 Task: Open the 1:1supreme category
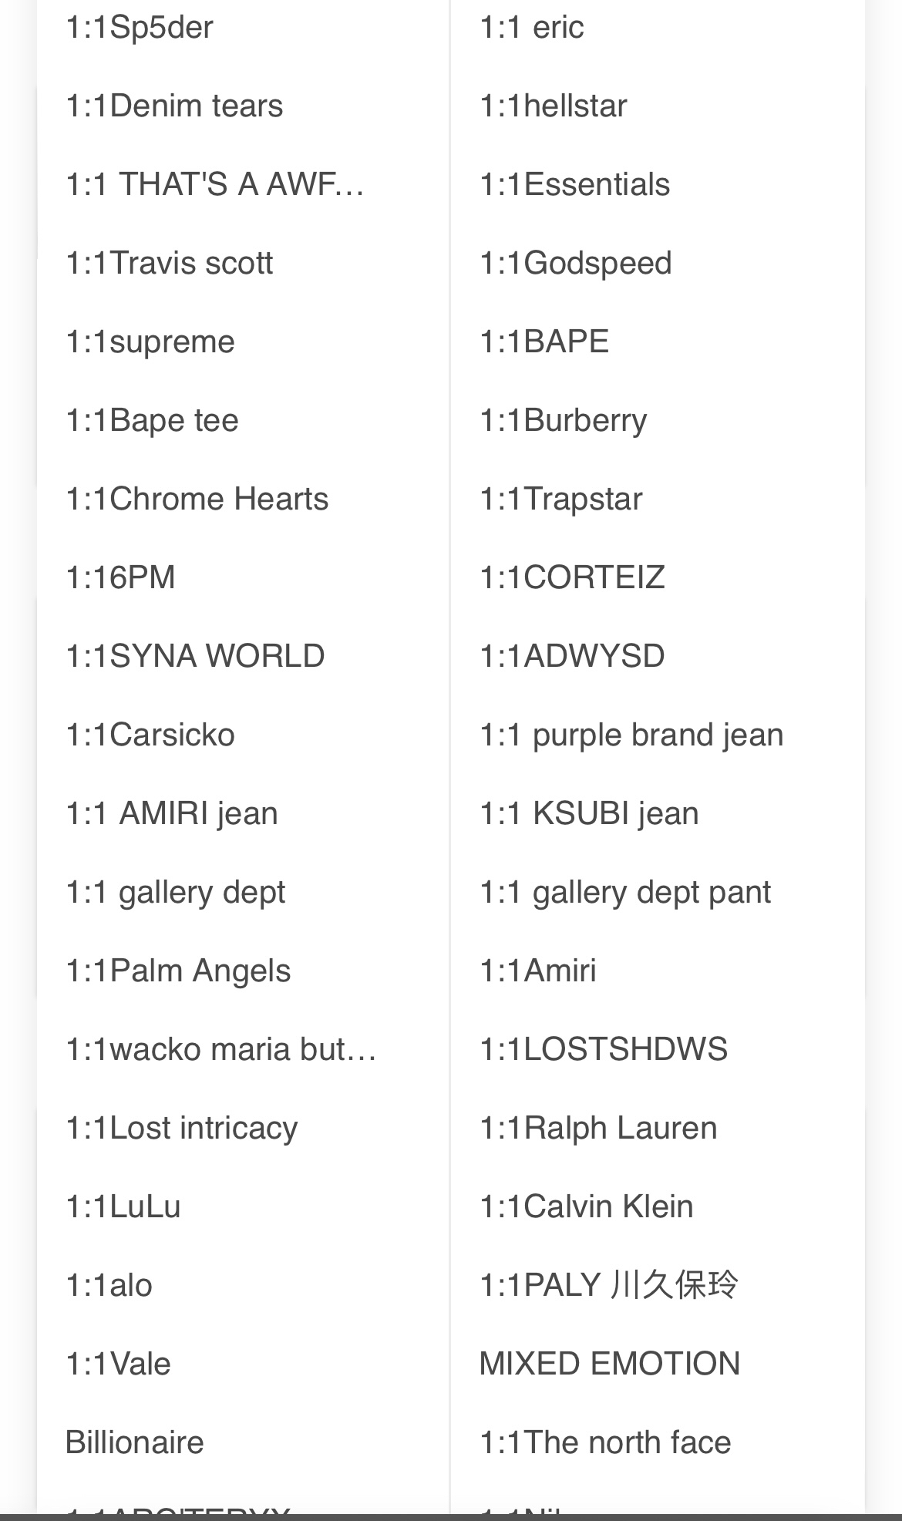pyautogui.click(x=150, y=342)
